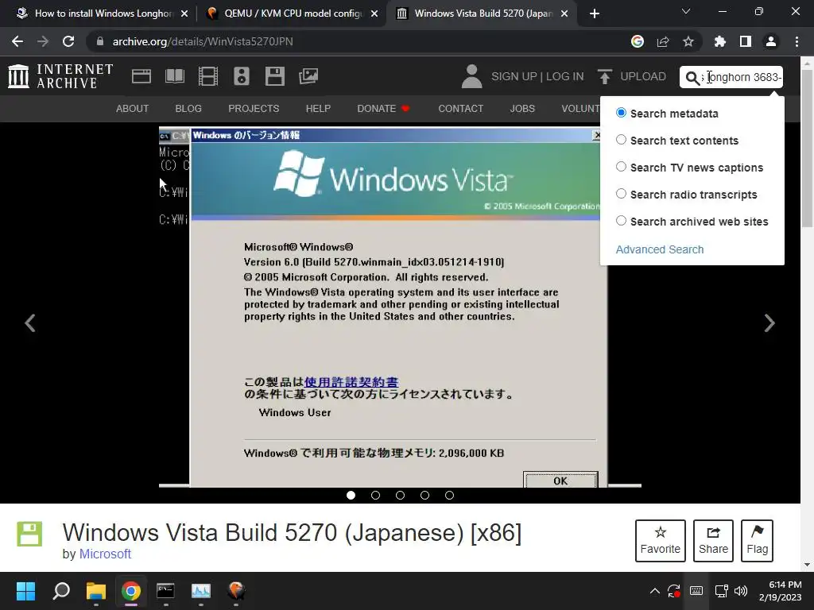Open the Audio speaker icon
The image size is (814, 610).
(x=242, y=76)
